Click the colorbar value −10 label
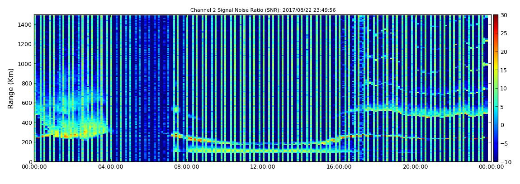Image resolution: width=520 pixels, height=184 pixels. coord(506,161)
